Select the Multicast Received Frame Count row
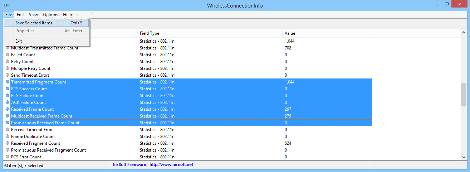This screenshot has height=172, width=470. 188,116
